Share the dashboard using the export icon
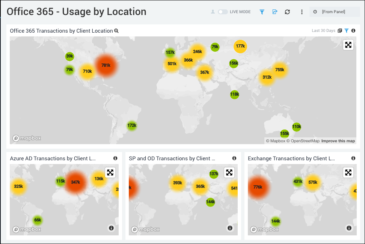 click(275, 12)
